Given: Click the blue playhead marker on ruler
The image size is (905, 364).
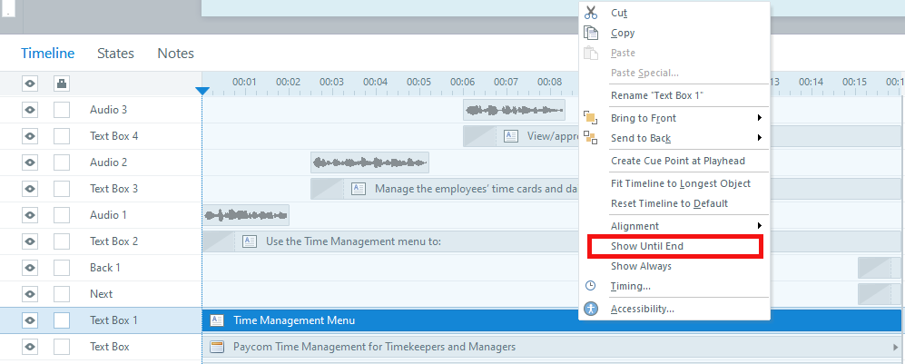Looking at the screenshot, I should tap(202, 91).
